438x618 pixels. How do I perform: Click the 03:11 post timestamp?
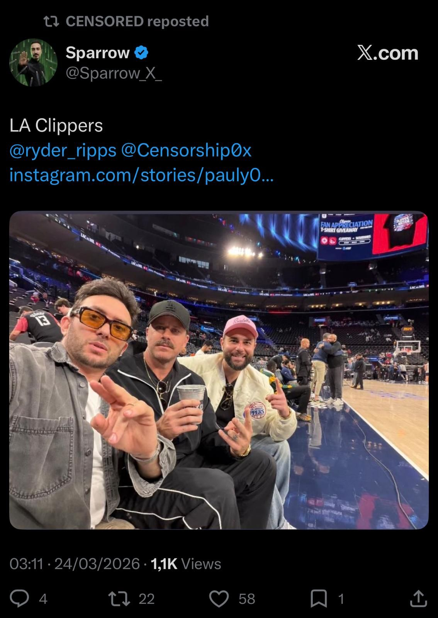[x=26, y=564]
